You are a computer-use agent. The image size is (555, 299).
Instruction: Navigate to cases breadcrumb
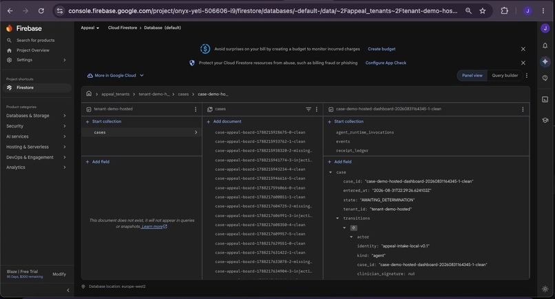183,94
